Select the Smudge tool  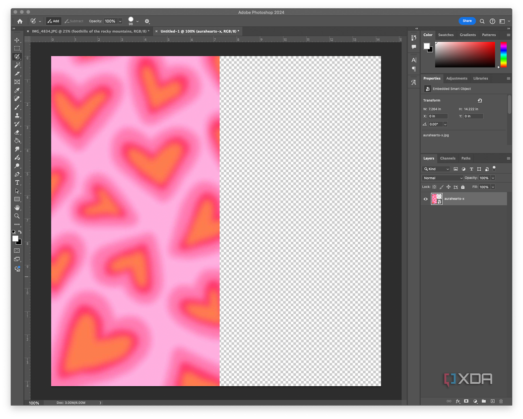[17, 149]
